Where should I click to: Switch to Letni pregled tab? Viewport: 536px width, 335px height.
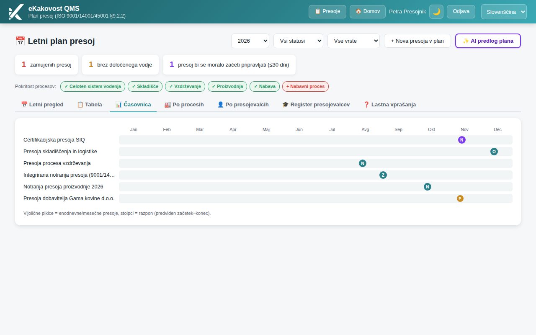[x=42, y=104]
